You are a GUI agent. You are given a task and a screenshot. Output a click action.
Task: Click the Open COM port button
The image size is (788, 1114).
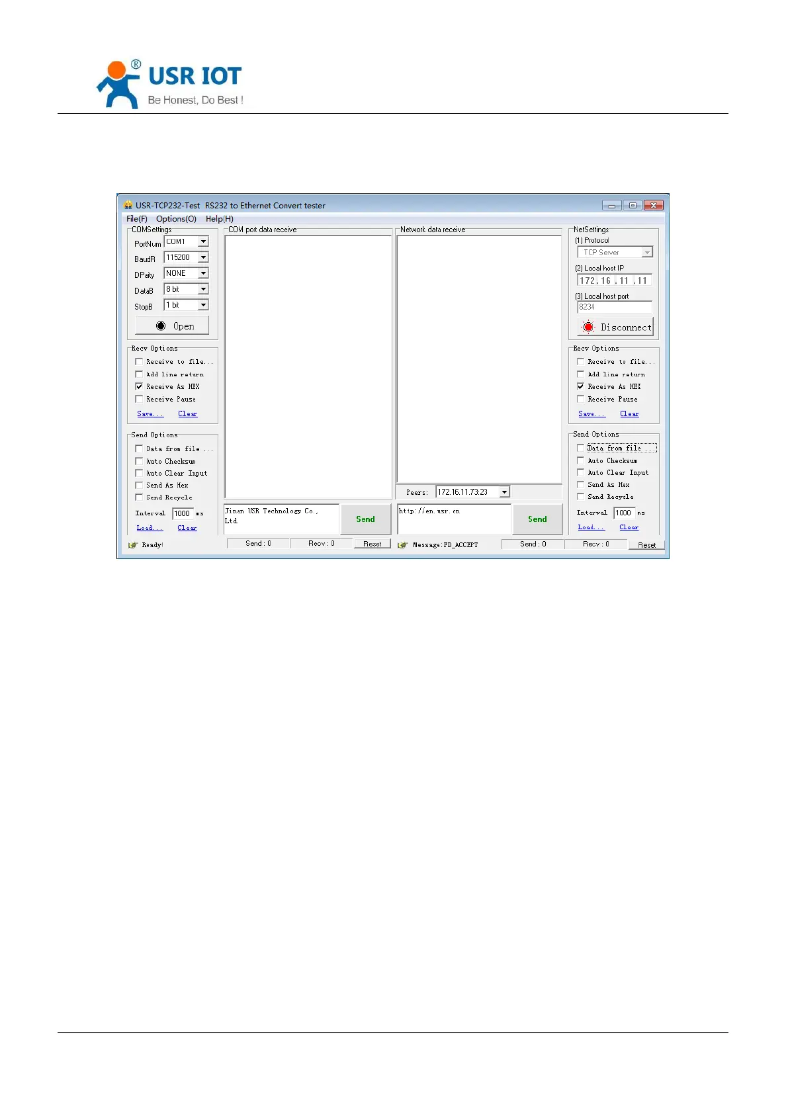(172, 325)
